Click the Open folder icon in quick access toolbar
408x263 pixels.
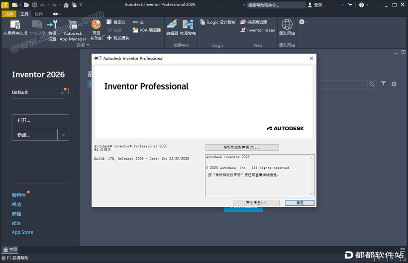pyautogui.click(x=26, y=4)
